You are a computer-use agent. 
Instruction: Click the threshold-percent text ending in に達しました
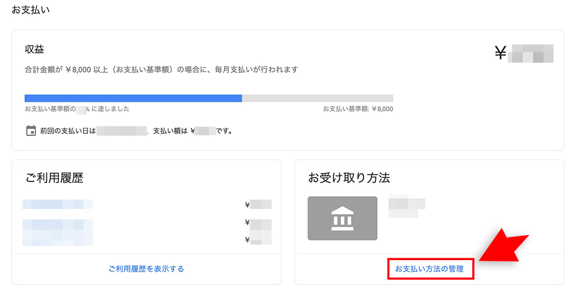click(x=77, y=109)
